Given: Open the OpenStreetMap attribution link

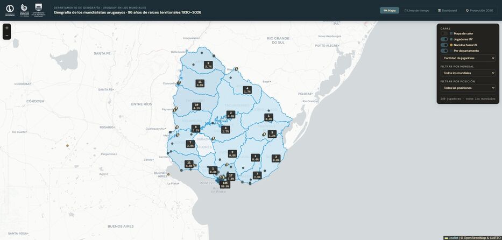Looking at the screenshot, I should (x=473, y=238).
